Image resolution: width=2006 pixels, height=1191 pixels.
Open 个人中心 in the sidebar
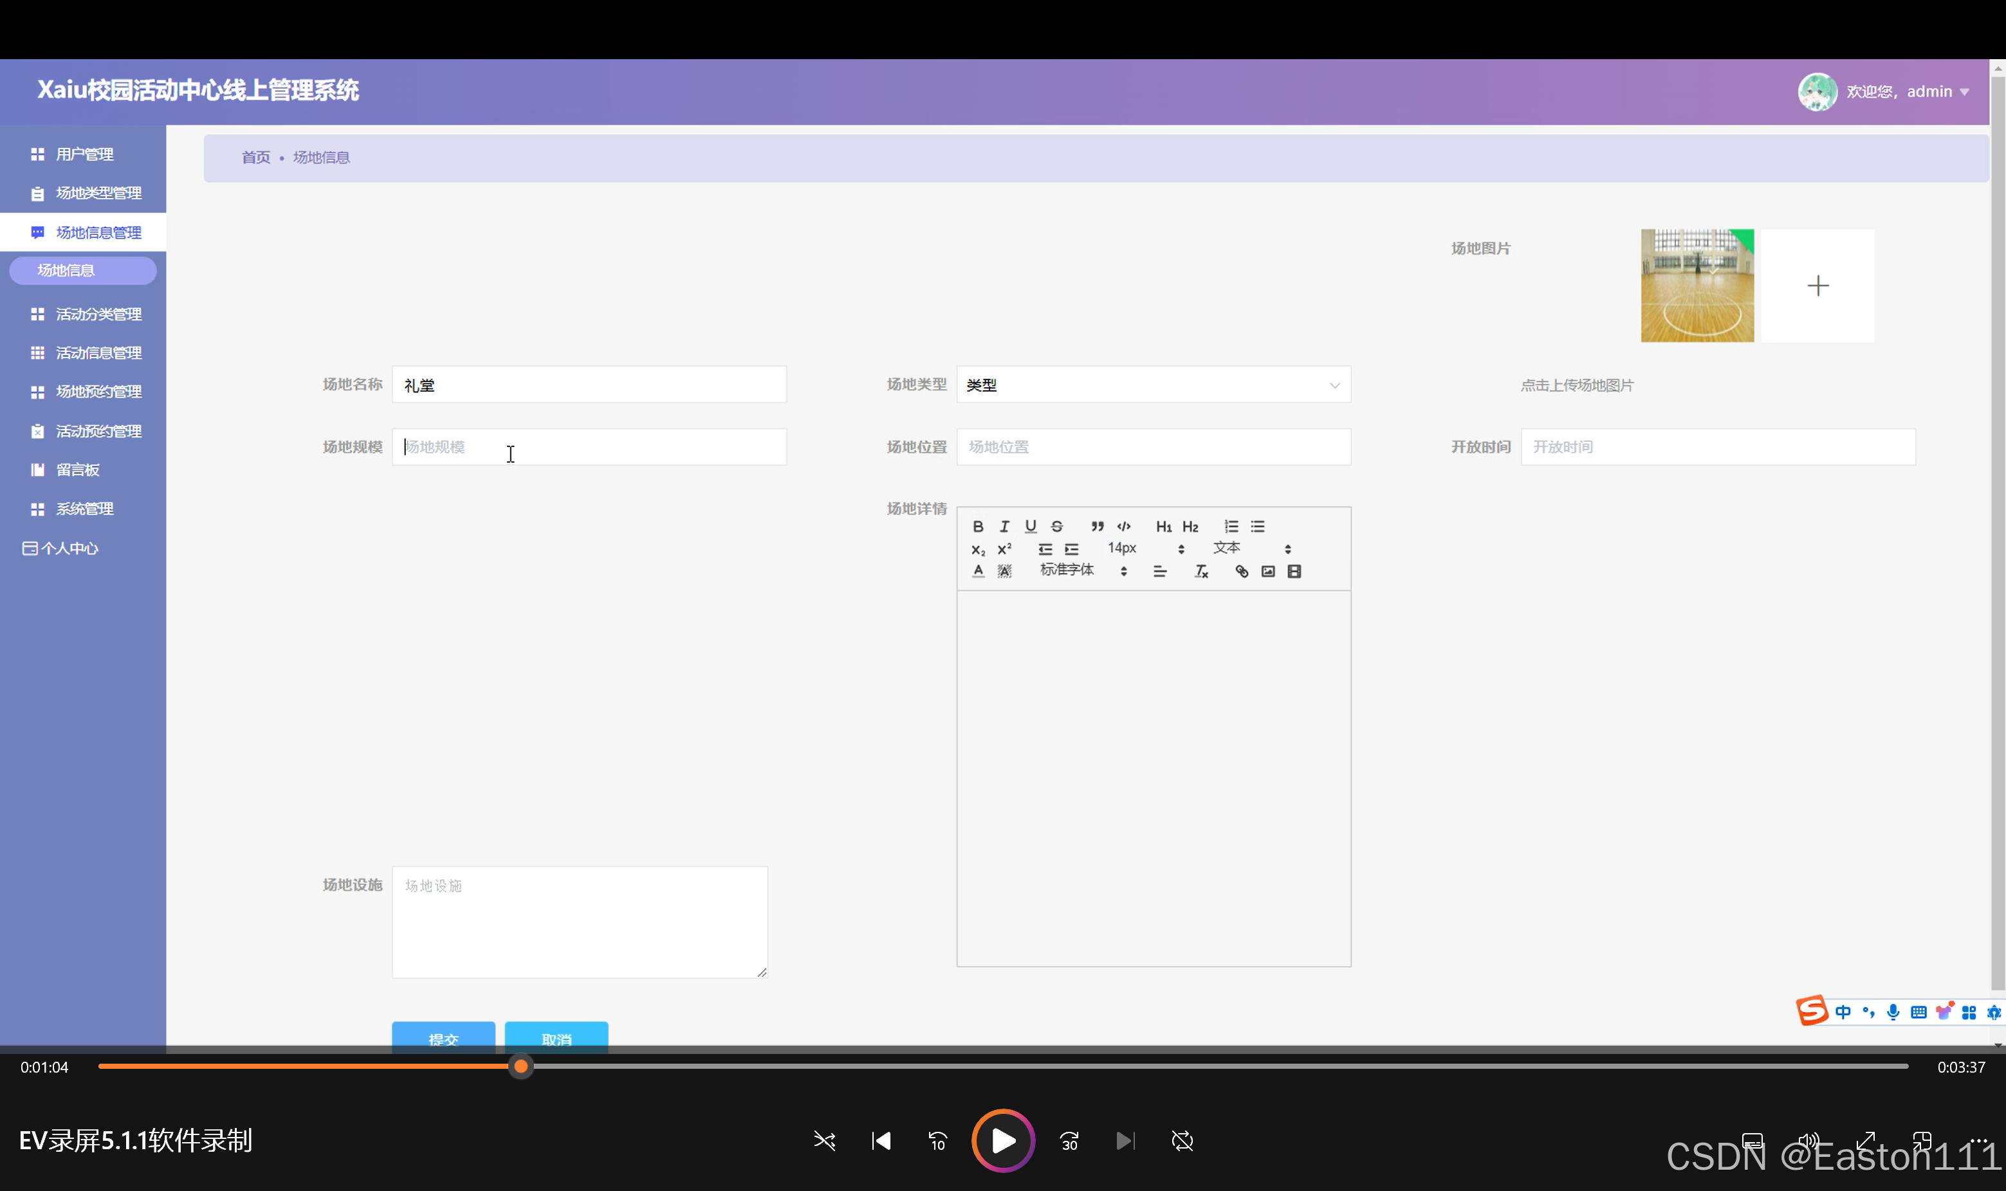pyautogui.click(x=84, y=549)
